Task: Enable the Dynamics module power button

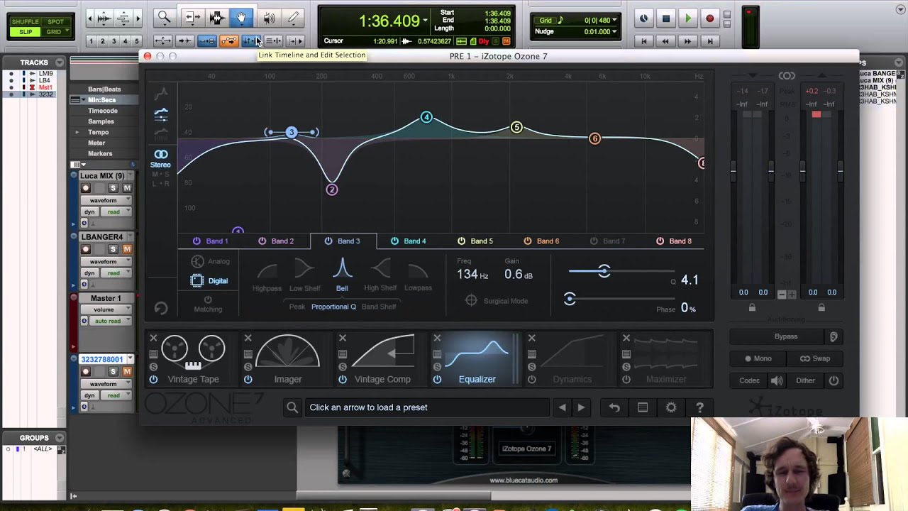Action: tap(531, 380)
